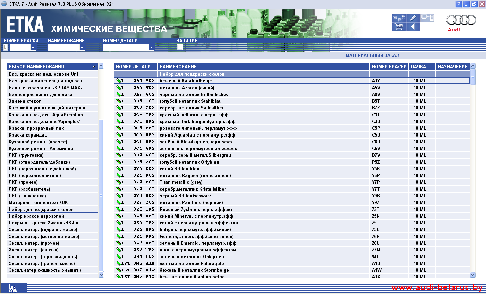Click the ПАЧКА column header

pos(422,67)
